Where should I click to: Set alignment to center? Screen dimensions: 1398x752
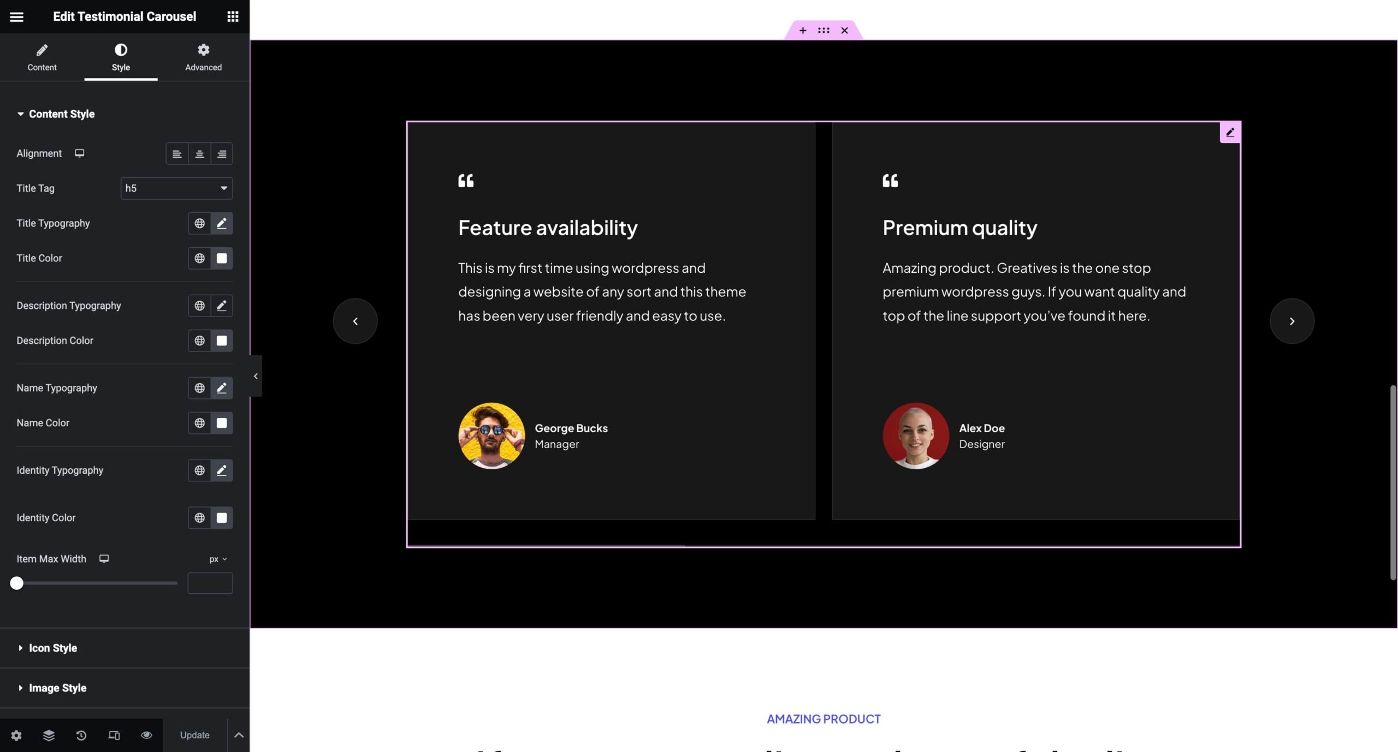199,154
